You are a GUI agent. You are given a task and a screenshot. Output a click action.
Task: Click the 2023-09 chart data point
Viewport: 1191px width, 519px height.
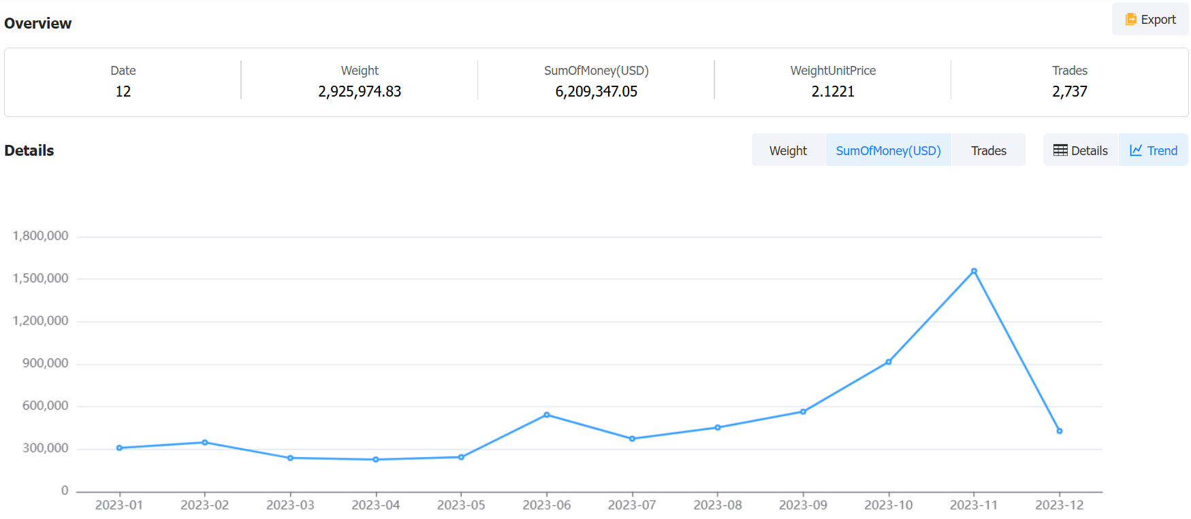click(803, 412)
